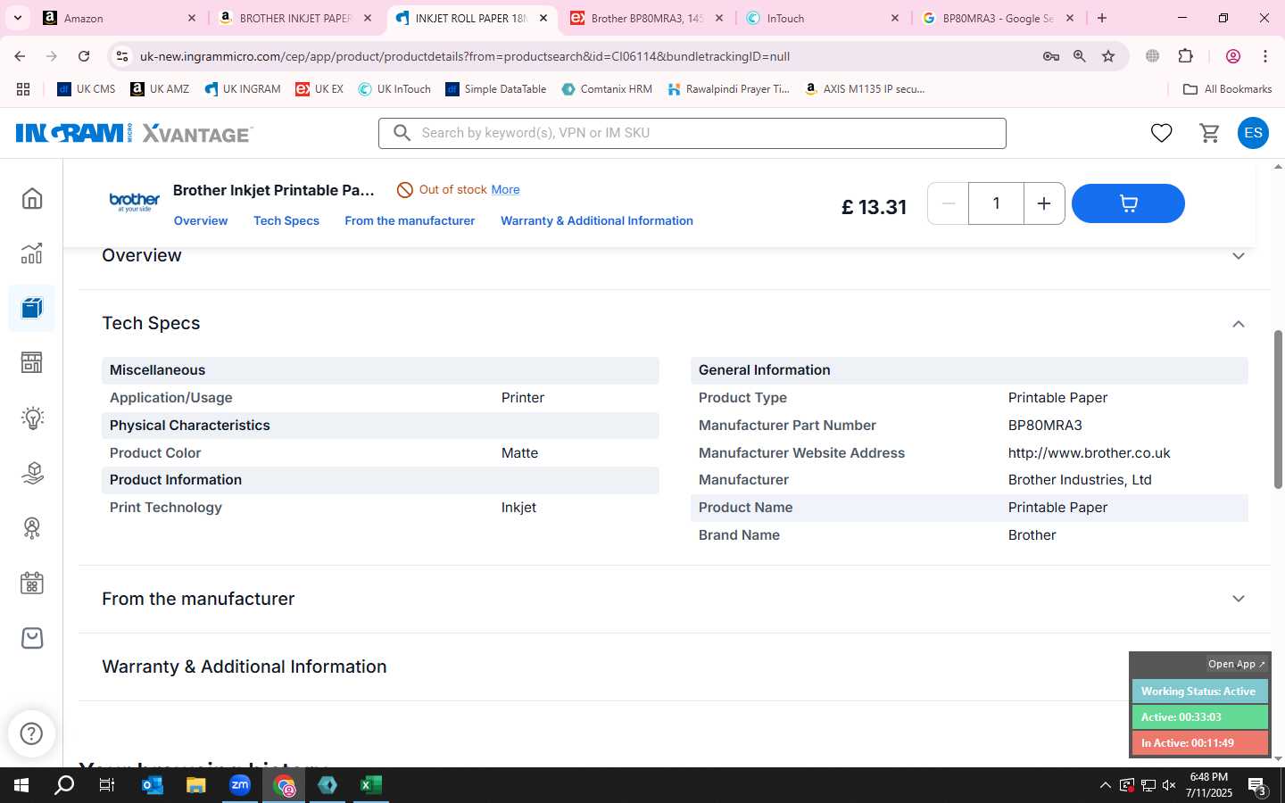The height and width of the screenshot is (803, 1285).
Task: Open the award ribbon icon in sidebar
Action: coord(32,528)
